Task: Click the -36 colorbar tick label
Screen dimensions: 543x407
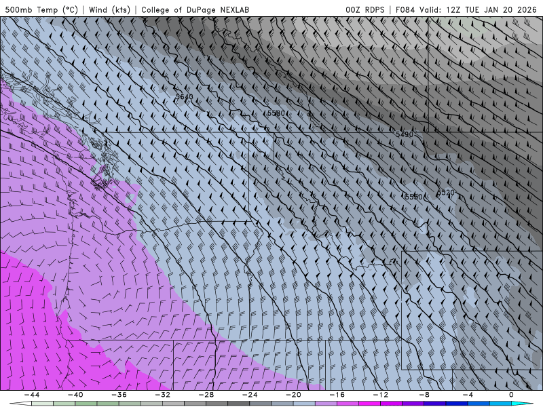Action: pos(119,395)
